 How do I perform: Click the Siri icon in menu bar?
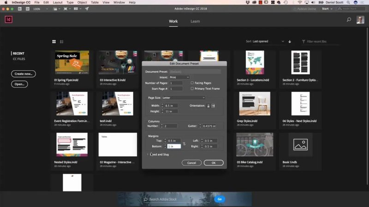coord(356,2)
